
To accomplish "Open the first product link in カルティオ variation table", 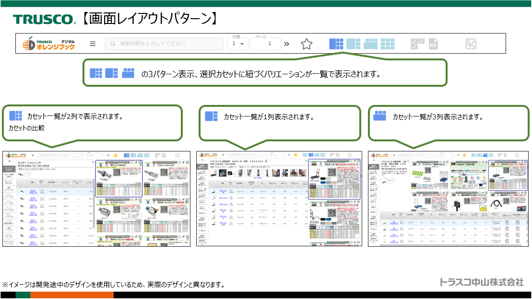I will (x=223, y=192).
